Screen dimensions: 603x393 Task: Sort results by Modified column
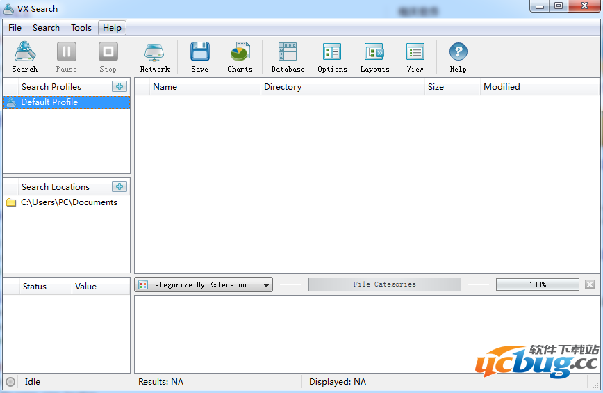(x=540, y=87)
